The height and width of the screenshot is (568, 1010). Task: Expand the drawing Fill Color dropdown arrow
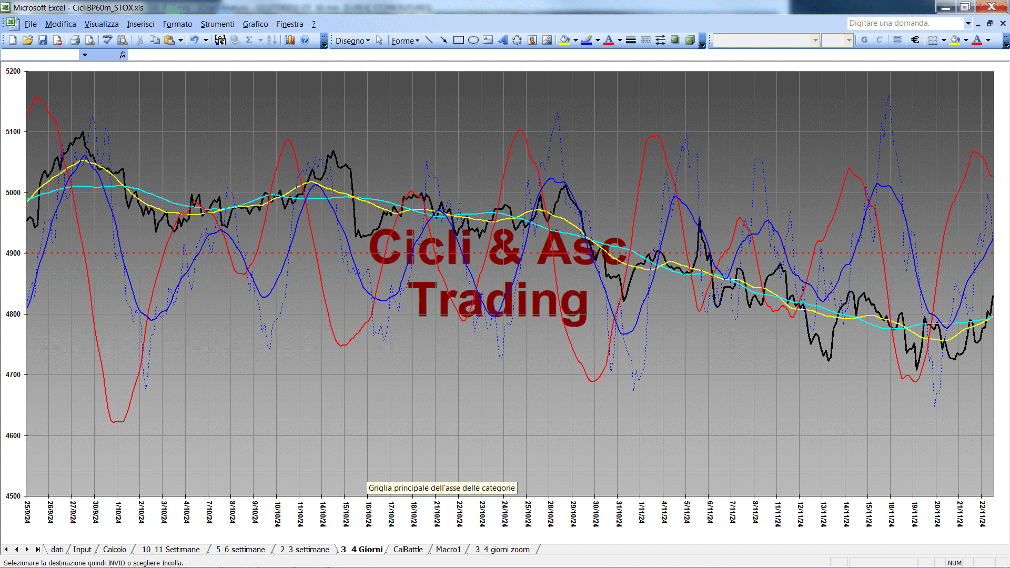pyautogui.click(x=575, y=40)
